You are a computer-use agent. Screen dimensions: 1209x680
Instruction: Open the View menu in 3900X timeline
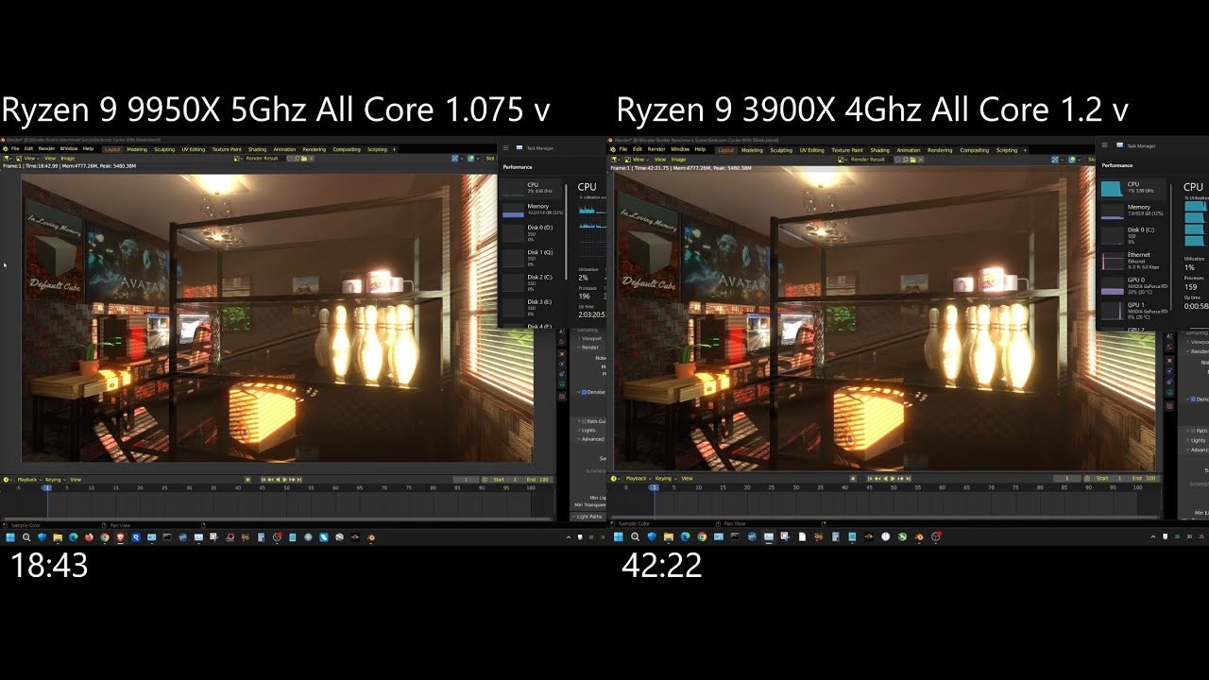(x=687, y=479)
